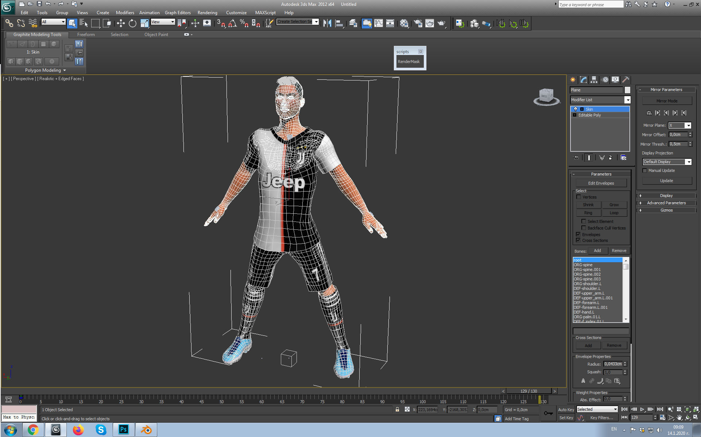This screenshot has height=437, width=701.
Task: Click the Set Key key icon
Action: point(548,413)
